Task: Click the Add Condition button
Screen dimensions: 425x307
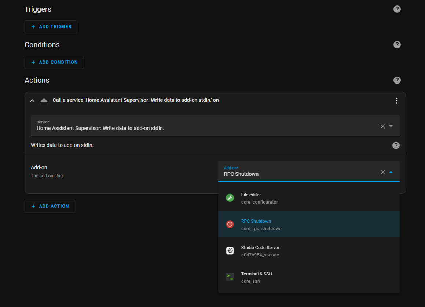Action: (x=54, y=62)
